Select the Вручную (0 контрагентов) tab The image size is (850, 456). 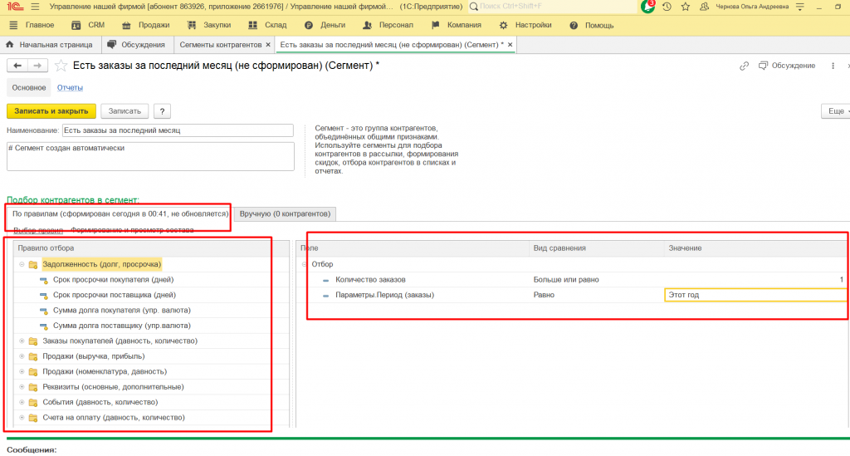pyautogui.click(x=286, y=213)
